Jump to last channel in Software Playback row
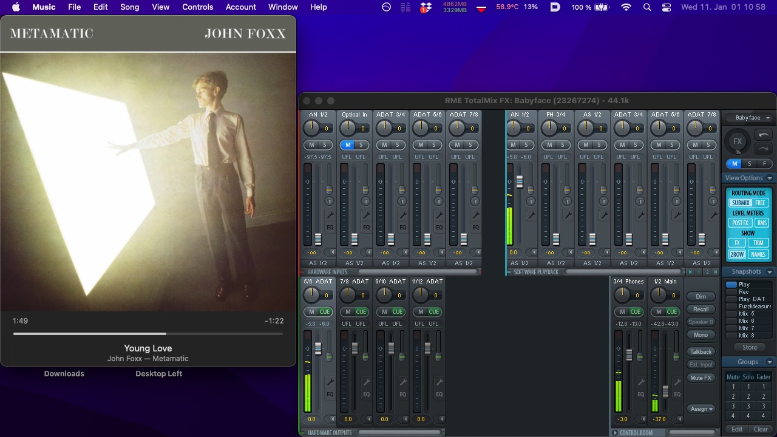This screenshot has width=777, height=437. tap(716, 272)
